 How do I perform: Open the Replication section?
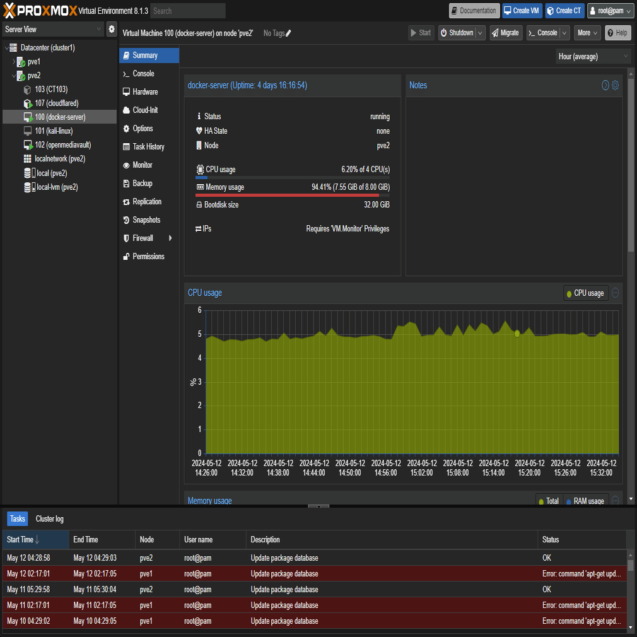[149, 201]
